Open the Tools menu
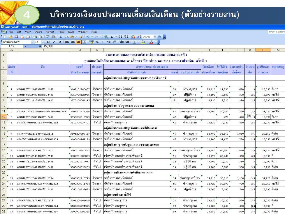The width and height of the screenshot is (285, 214). [61, 32]
